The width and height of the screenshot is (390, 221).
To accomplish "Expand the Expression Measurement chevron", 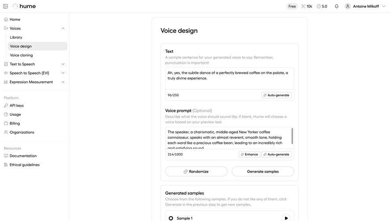I will (63, 82).
